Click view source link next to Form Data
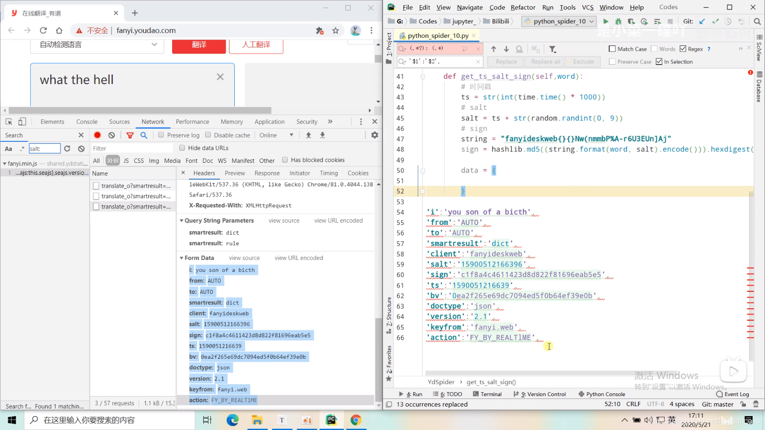Viewport: 765px width, 430px height. tap(244, 258)
